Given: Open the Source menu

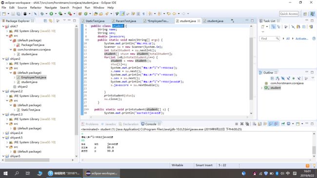Looking at the screenshot, I should 22,7.
